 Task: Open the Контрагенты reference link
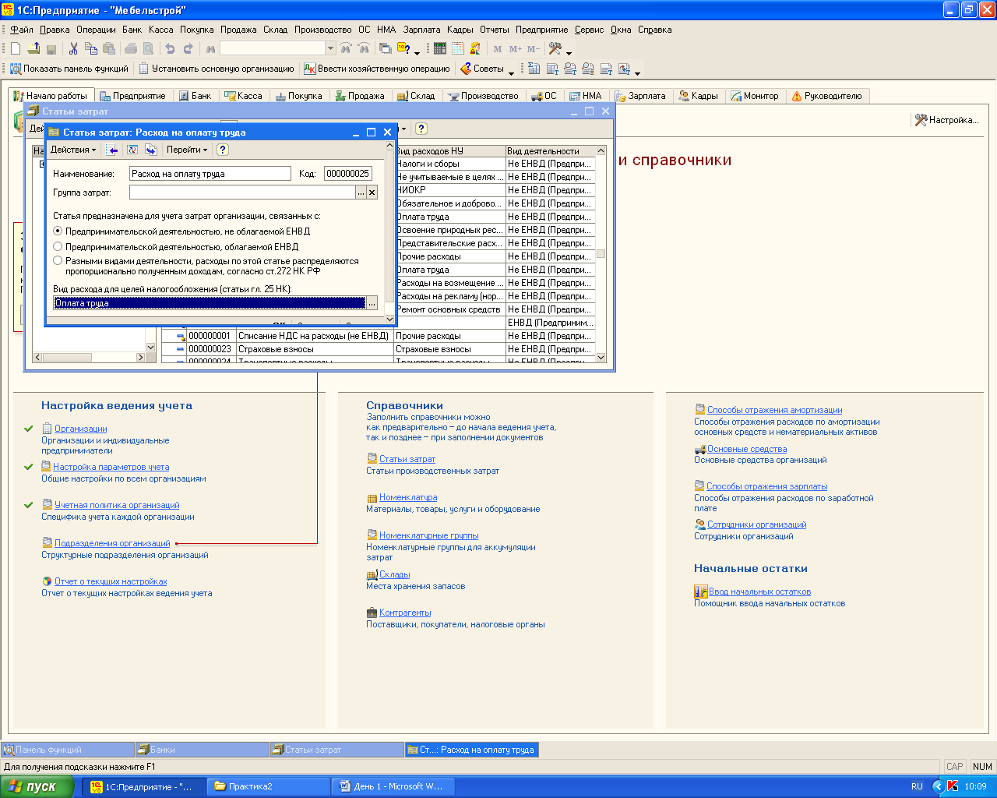coord(405,613)
